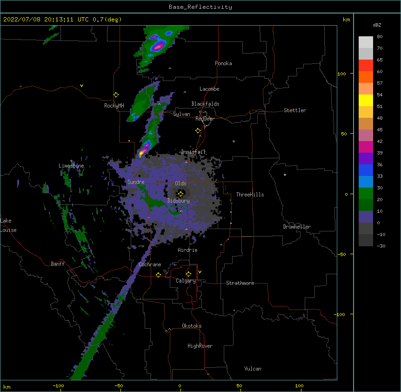Screen dimensions: 401x392
Task: Select the yellow V marker east of Calgary
Action: pyautogui.click(x=200, y=272)
